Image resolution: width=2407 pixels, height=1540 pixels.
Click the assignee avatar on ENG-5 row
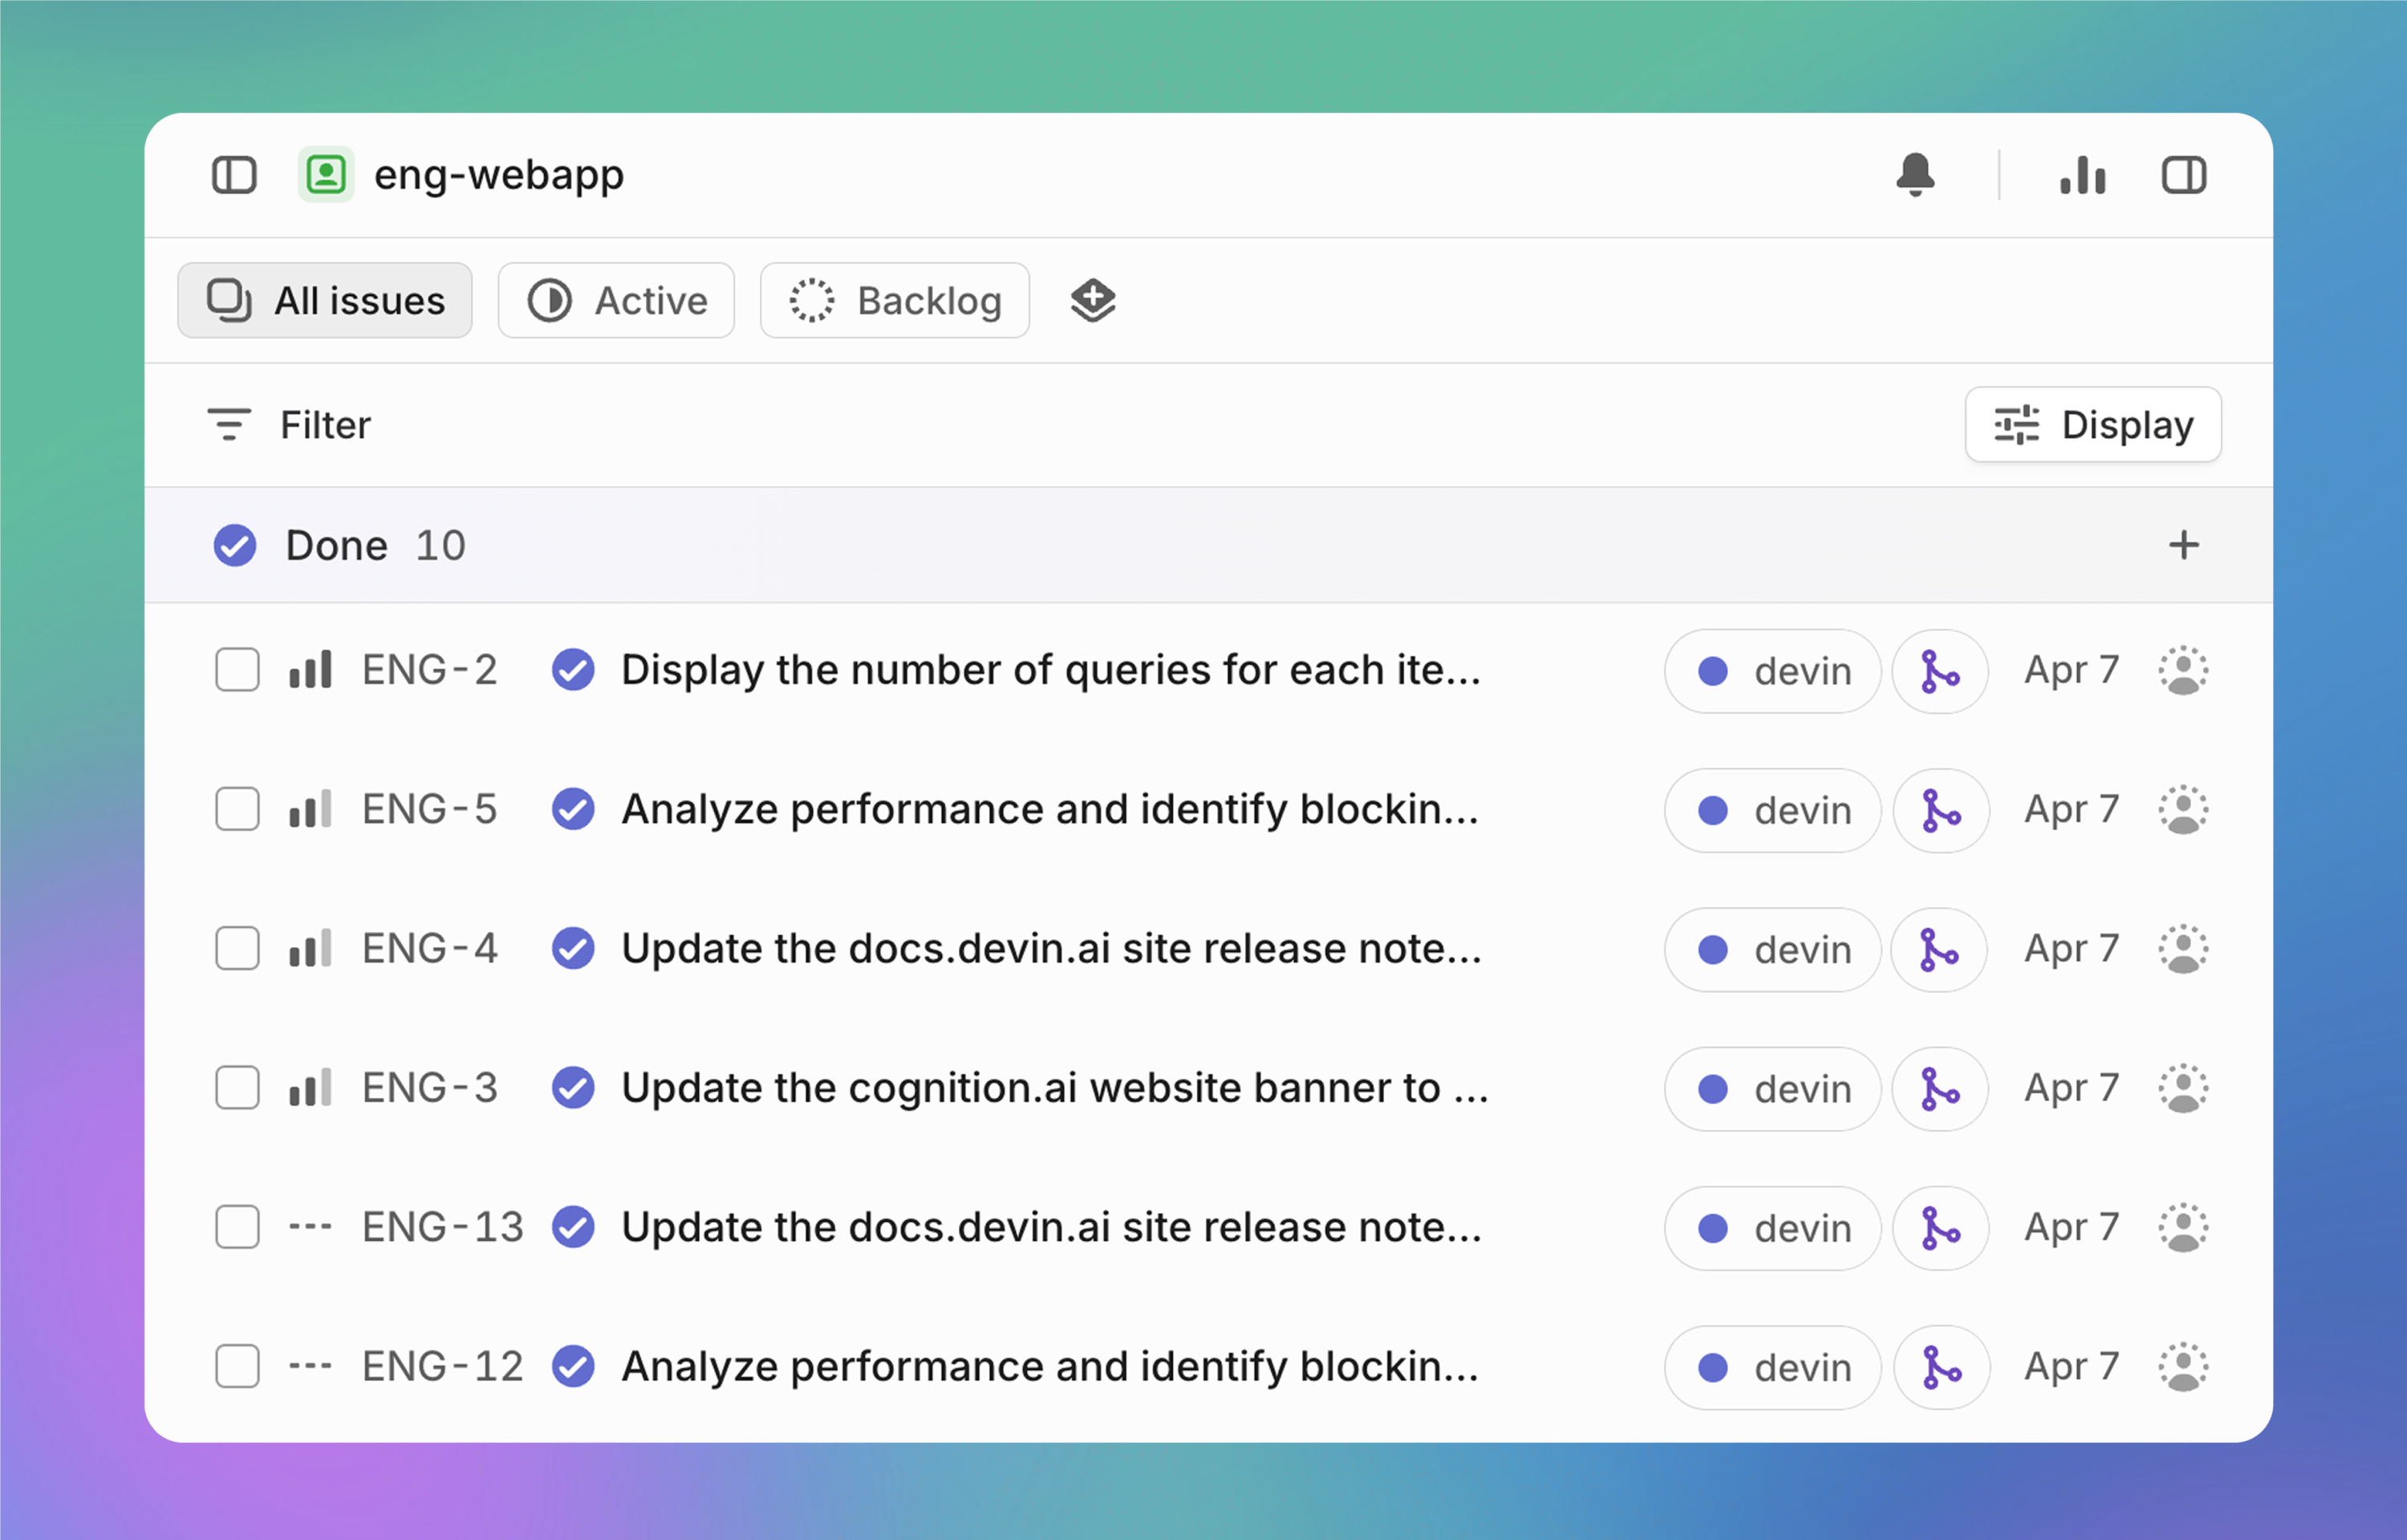tap(2183, 810)
